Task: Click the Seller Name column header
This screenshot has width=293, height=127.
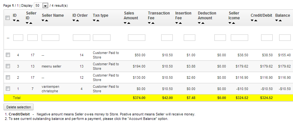Action: tap(53, 15)
